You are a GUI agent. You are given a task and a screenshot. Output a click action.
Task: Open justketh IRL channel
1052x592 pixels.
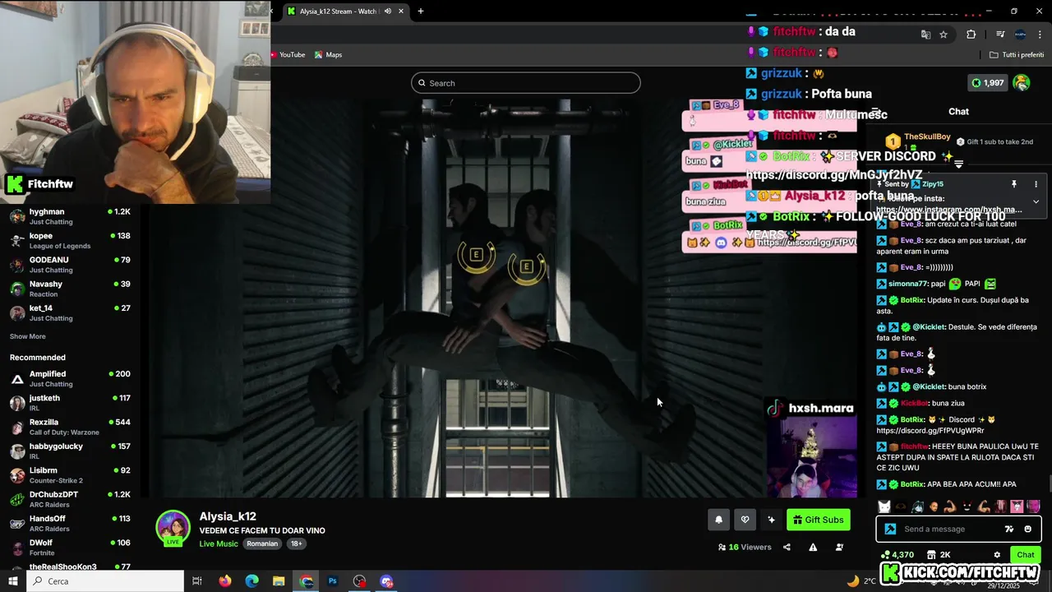click(x=70, y=402)
